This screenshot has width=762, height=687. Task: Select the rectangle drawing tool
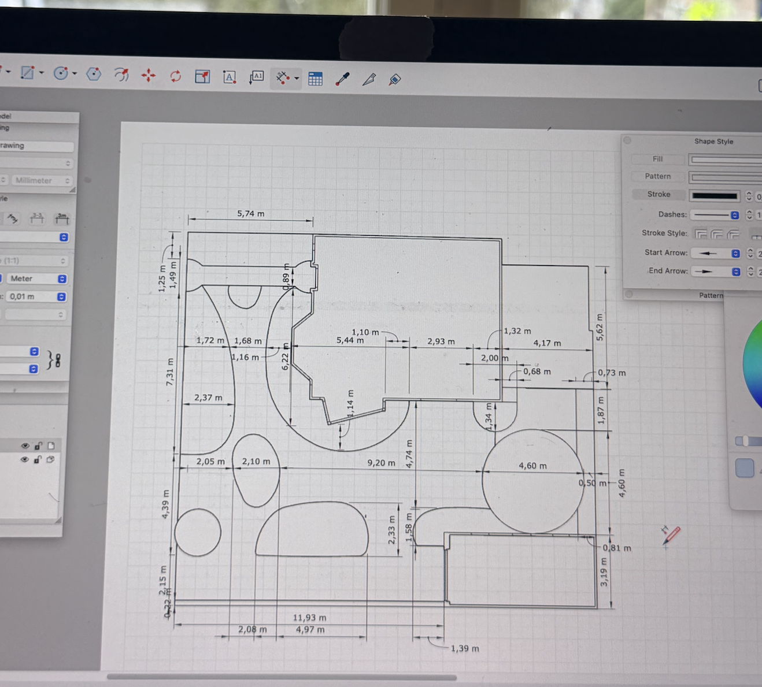click(27, 73)
